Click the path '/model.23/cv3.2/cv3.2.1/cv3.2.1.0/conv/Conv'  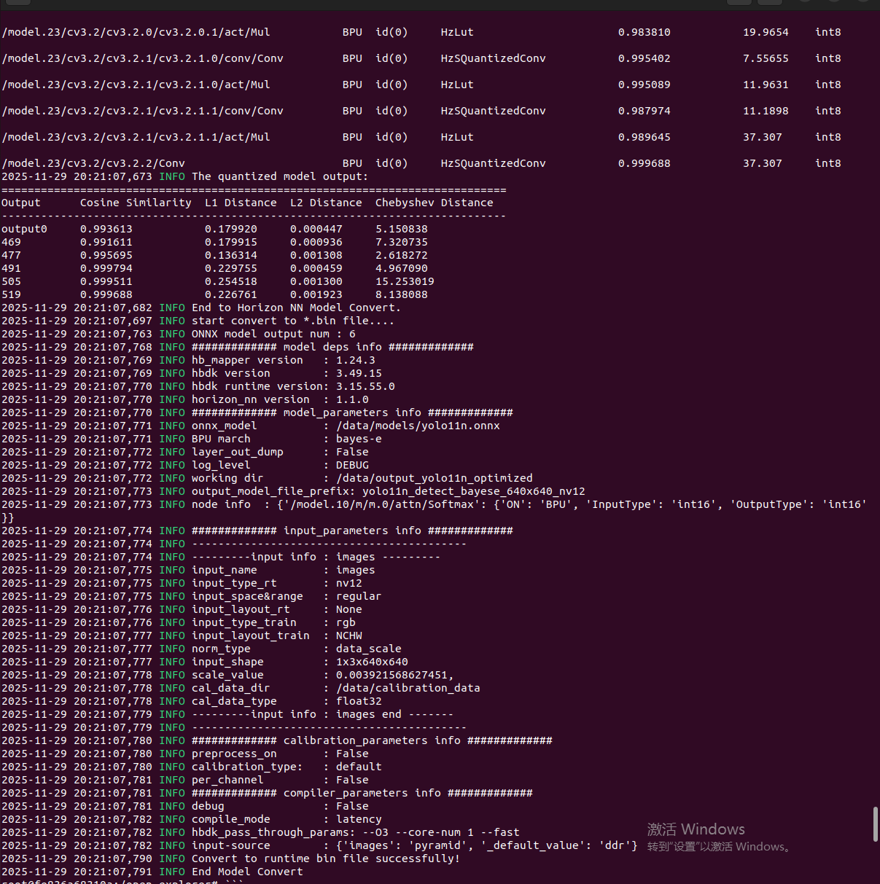click(x=142, y=58)
